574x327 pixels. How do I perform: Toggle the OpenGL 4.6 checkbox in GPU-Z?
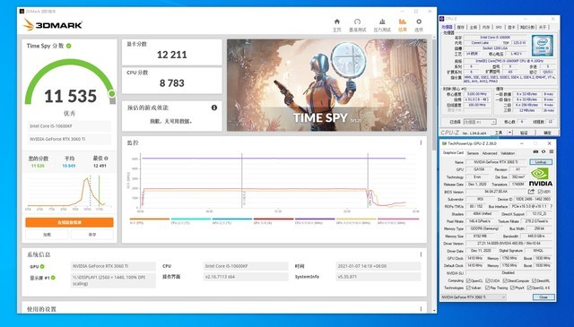(529, 288)
